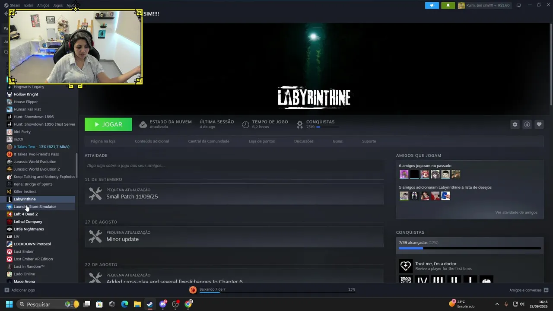Click wrench icon beside Small Patch
Screen dimensions: 553x311
coord(95,194)
